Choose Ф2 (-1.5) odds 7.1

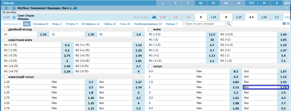(x=283, y=61)
